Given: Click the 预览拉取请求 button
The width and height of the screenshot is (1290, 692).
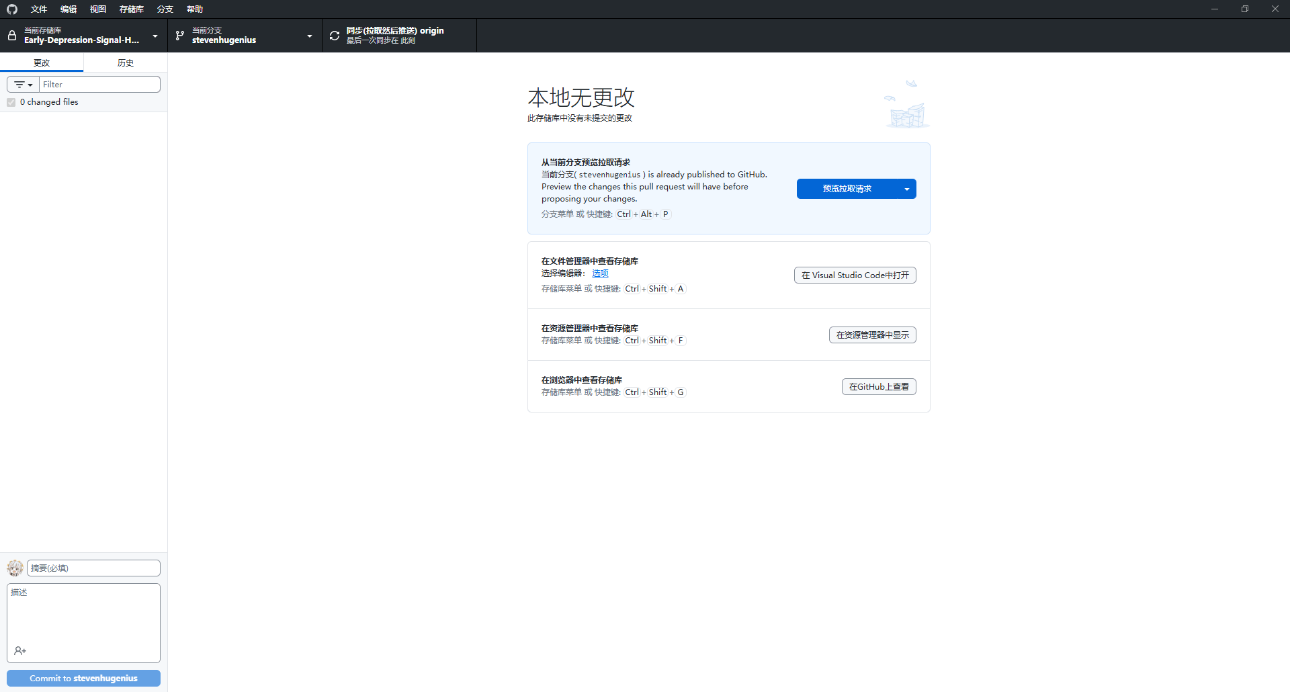Looking at the screenshot, I should (847, 189).
